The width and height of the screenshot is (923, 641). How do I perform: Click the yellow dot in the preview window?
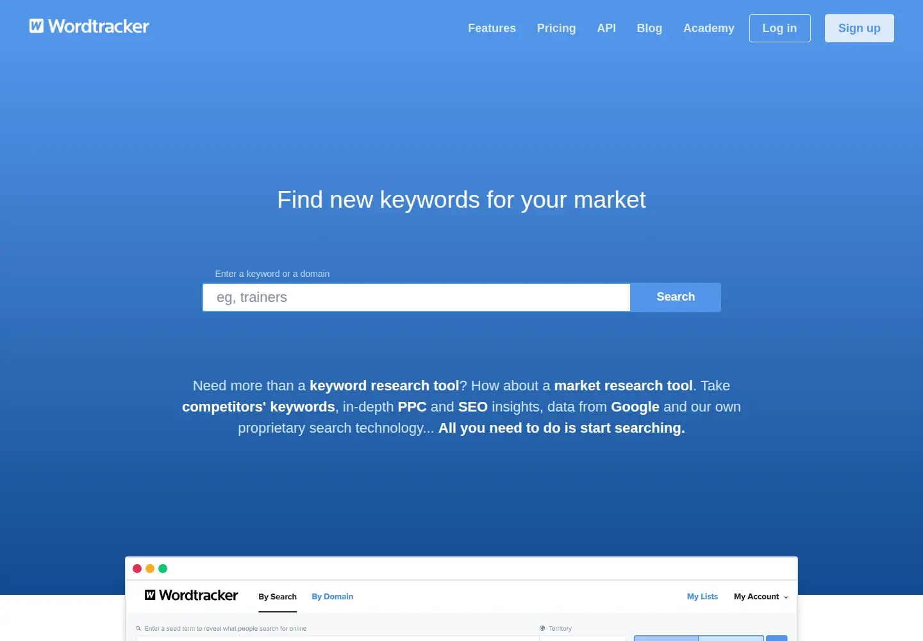pyautogui.click(x=150, y=569)
